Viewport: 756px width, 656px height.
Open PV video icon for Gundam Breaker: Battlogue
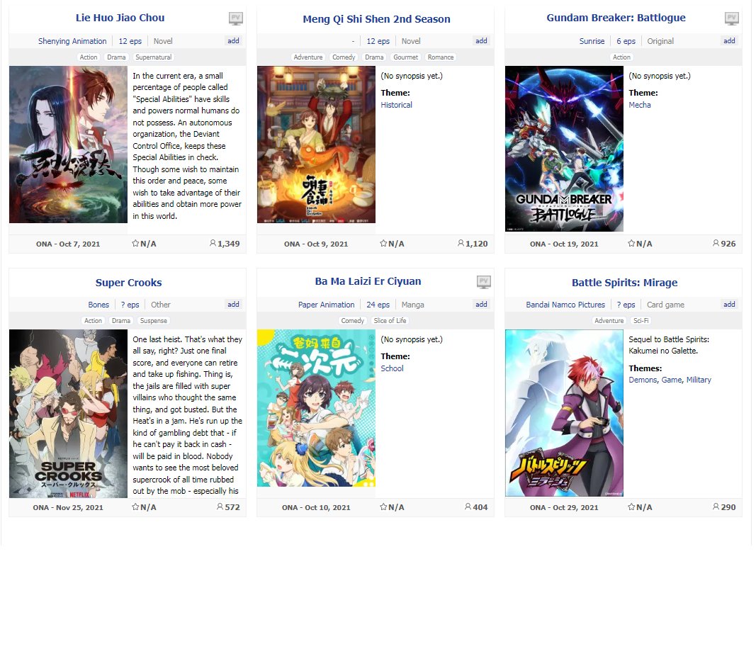point(731,19)
